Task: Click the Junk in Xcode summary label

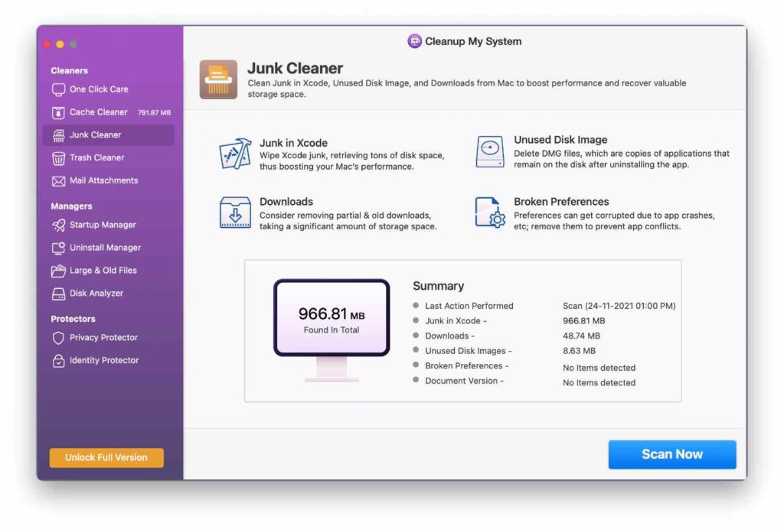Action: coord(456,321)
